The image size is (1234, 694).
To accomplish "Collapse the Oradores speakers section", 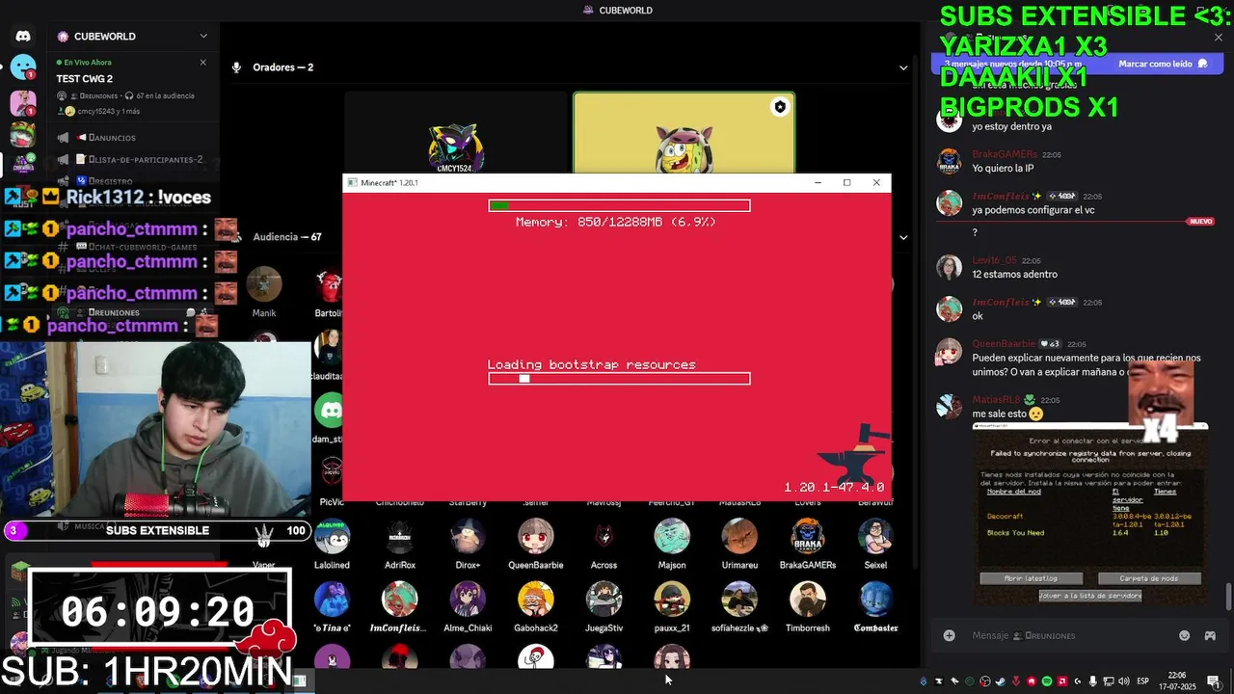I will [x=903, y=67].
